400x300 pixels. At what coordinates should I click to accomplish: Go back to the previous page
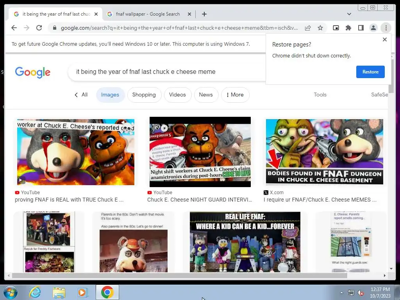coord(14,28)
